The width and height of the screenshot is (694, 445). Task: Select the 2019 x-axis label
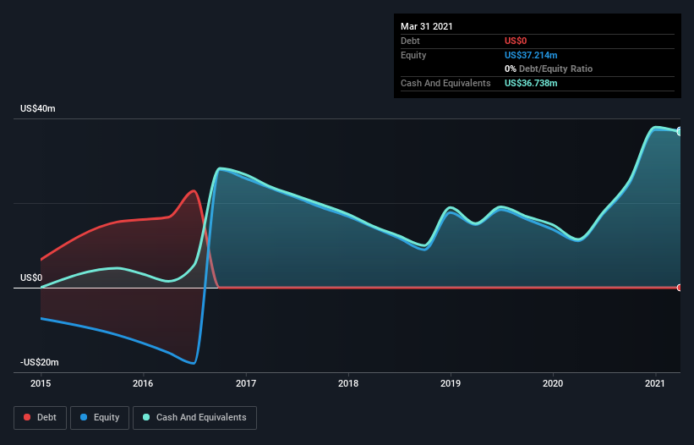pos(451,383)
